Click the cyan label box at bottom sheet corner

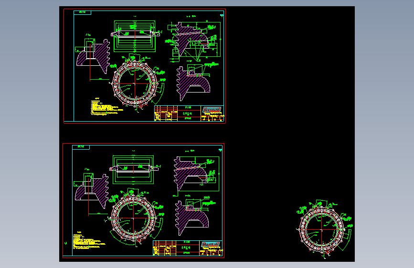81,147
